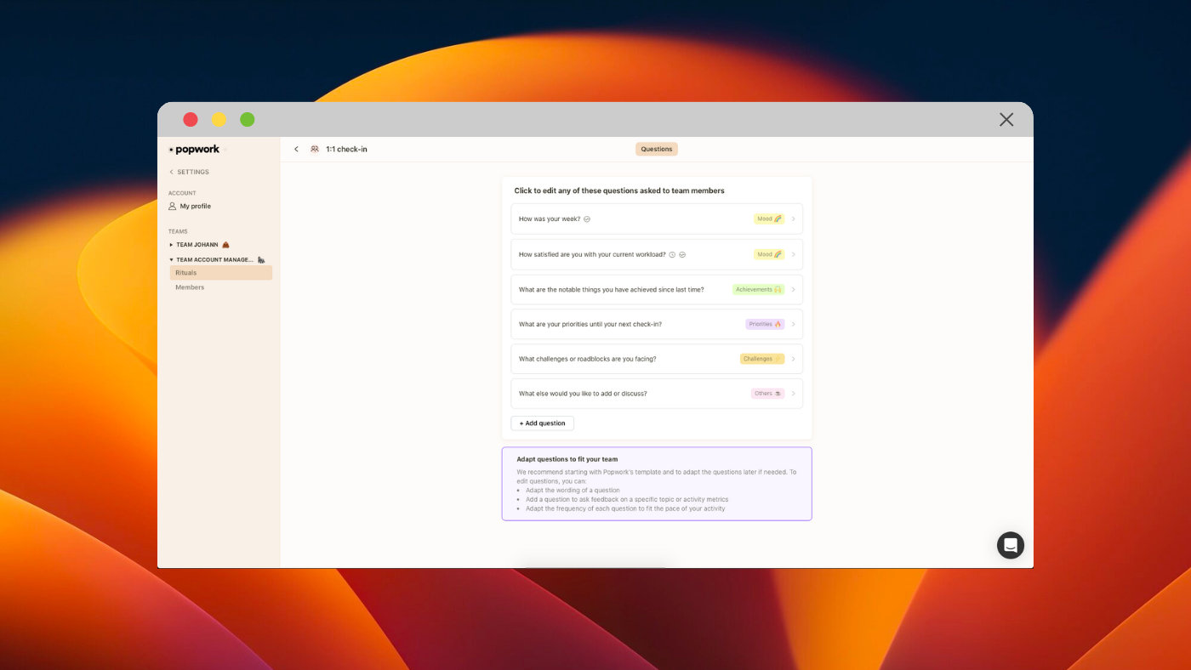This screenshot has height=670, width=1191.
Task: Expand TEAM JOHANN in the sidebar
Action: pyautogui.click(x=171, y=244)
